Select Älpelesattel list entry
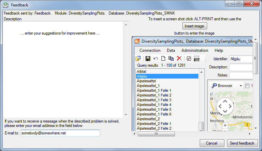 coord(167,81)
